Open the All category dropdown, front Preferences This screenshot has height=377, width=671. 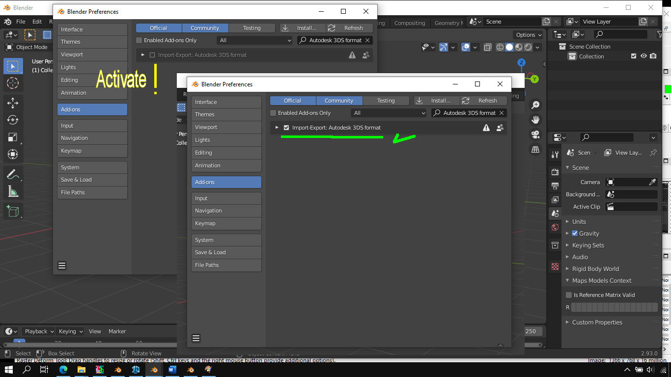[389, 113]
